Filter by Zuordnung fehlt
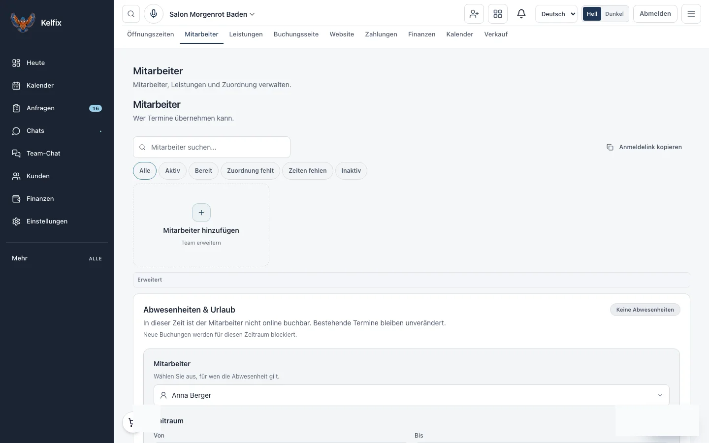709x443 pixels. [x=250, y=171]
